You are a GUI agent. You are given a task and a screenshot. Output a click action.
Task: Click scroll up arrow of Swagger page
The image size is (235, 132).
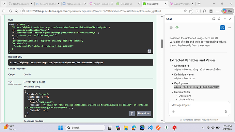pyautogui.click(x=162, y=16)
